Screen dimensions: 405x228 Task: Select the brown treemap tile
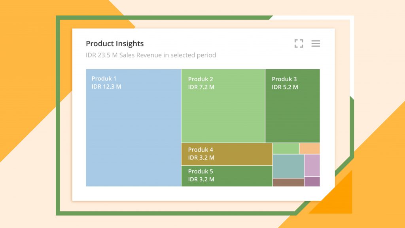point(288,182)
